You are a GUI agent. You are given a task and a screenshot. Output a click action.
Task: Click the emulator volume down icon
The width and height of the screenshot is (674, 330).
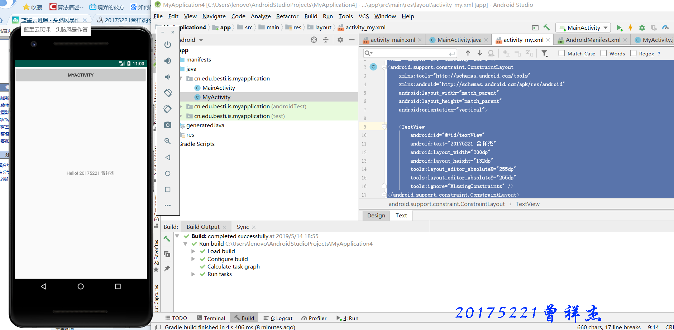click(x=168, y=77)
